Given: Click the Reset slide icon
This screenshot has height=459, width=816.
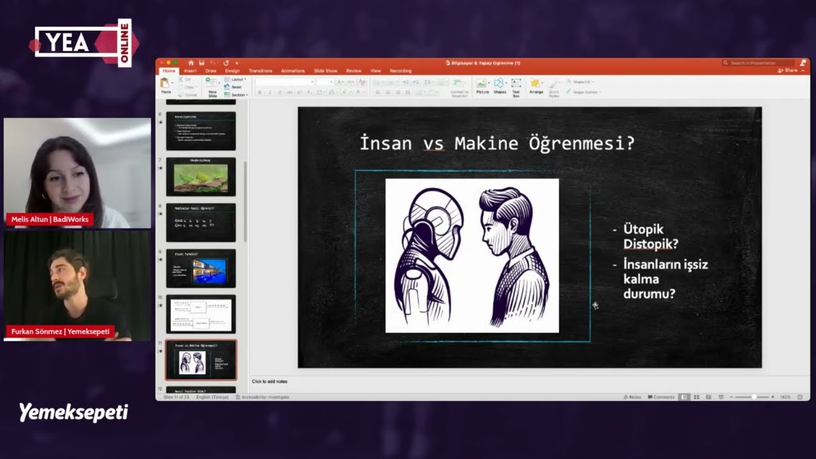Looking at the screenshot, I should 227,87.
